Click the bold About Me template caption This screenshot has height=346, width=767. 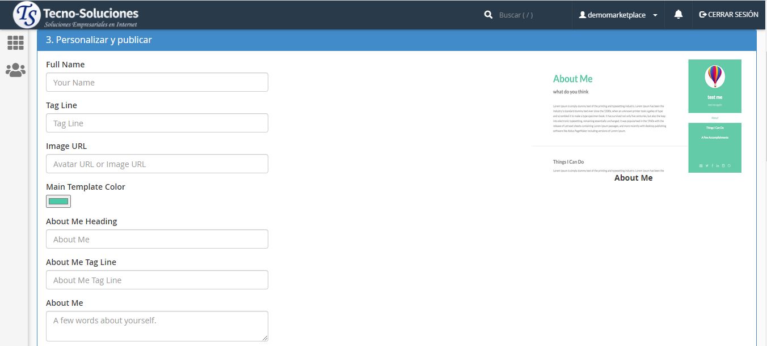click(633, 178)
